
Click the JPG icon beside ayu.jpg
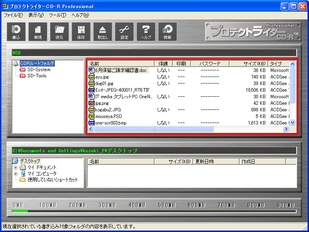(x=91, y=77)
